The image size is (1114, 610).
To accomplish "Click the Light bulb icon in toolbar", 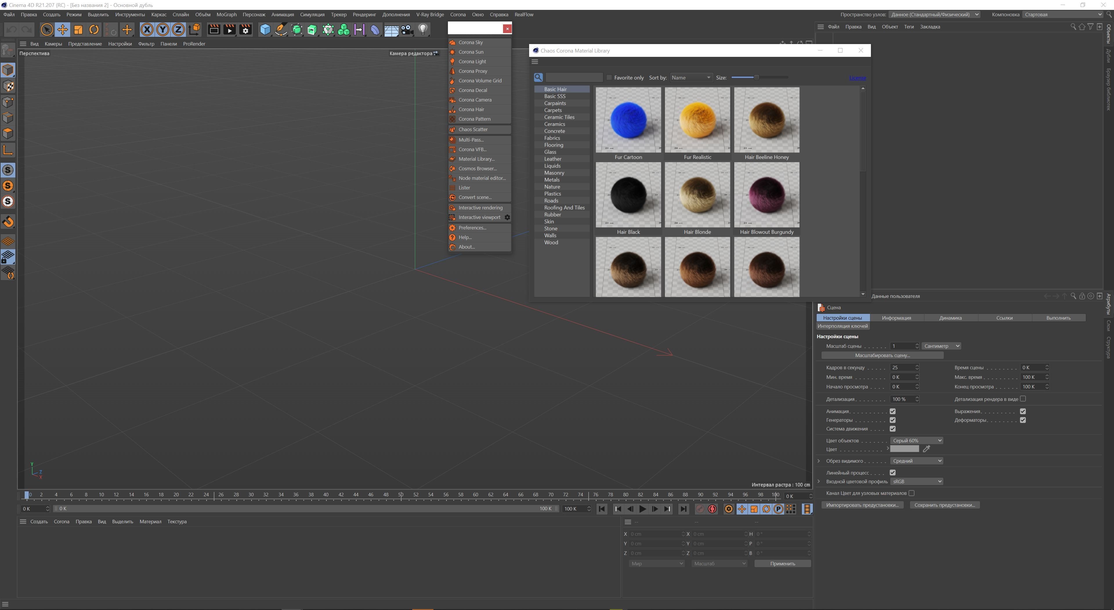I will tap(422, 29).
